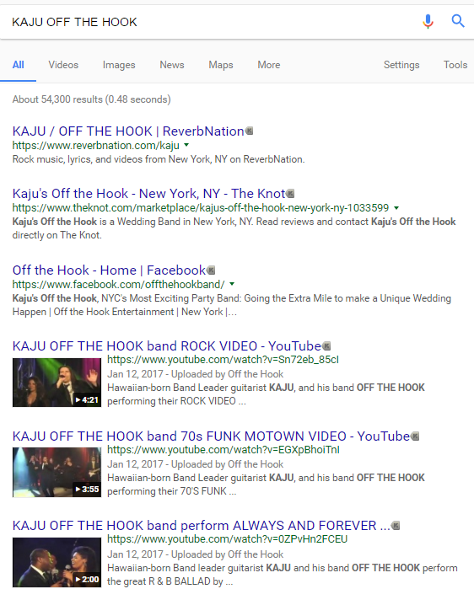
Task: Click the 'is a Wedding Band in New York' snippet
Action: (234, 228)
